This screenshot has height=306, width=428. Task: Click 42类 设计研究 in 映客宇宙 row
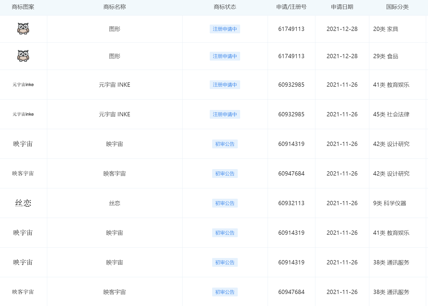tap(391, 173)
